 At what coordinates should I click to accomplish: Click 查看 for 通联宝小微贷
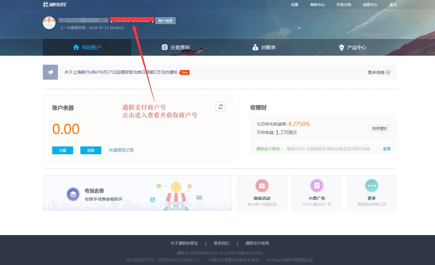pos(387,149)
